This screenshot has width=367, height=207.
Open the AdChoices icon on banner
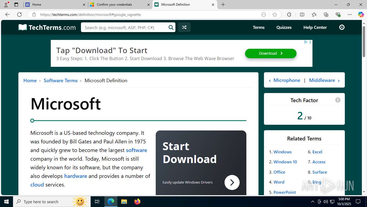[x=306, y=42]
